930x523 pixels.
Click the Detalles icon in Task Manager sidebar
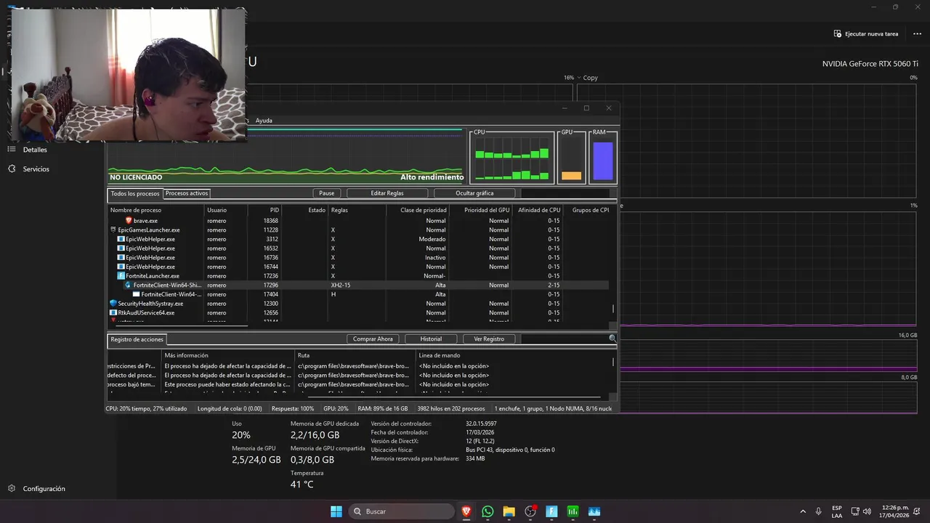[12, 149]
